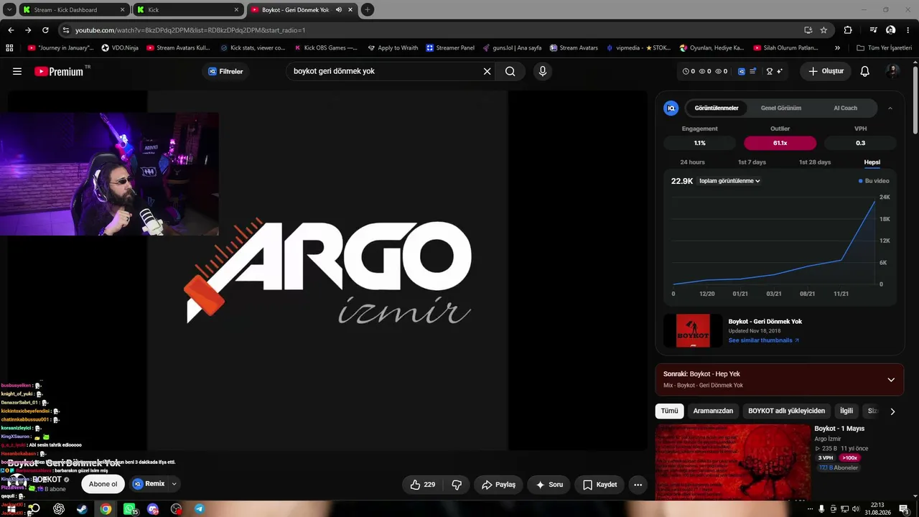Open Windows notification center
Image resolution: width=919 pixels, height=517 pixels.
click(x=904, y=509)
